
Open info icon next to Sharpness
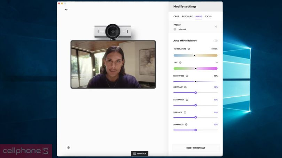(186, 124)
